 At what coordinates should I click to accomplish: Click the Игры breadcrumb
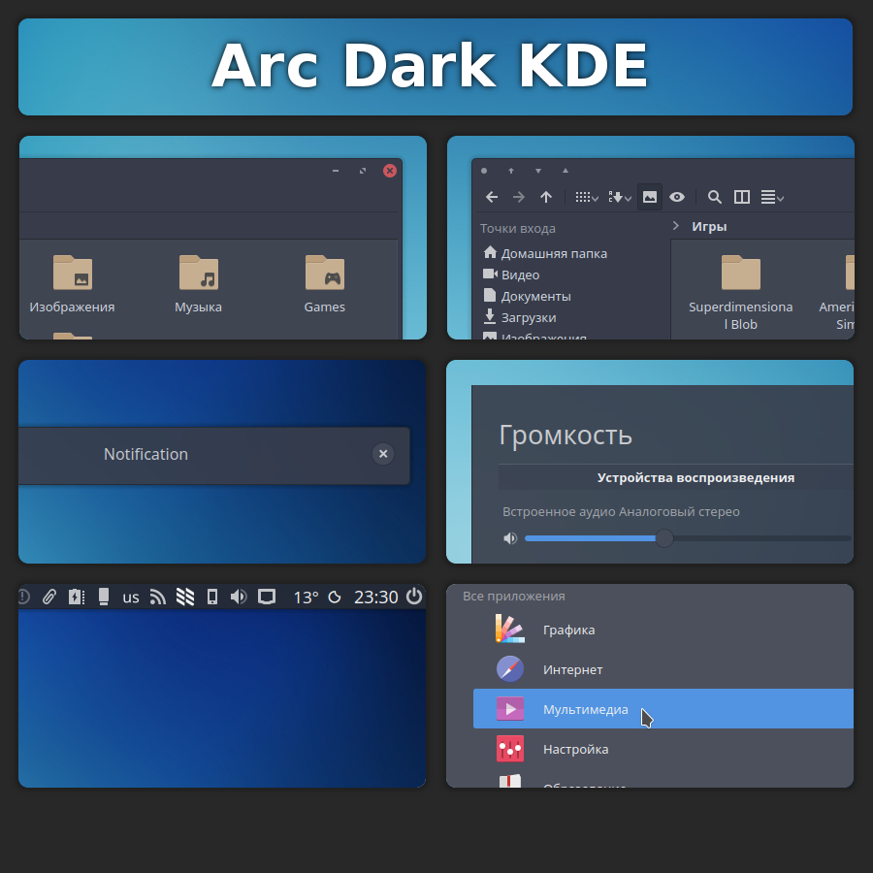[x=709, y=227]
